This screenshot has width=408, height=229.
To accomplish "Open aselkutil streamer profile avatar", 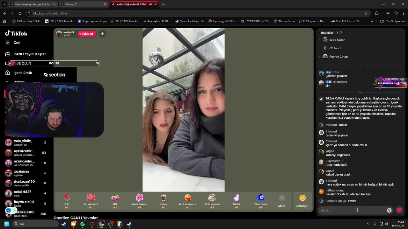I will click(x=59, y=34).
